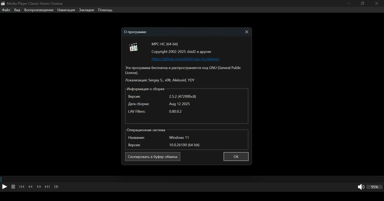The width and height of the screenshot is (384, 201).
Task: Click the Локализация credits line
Action: 160,80
